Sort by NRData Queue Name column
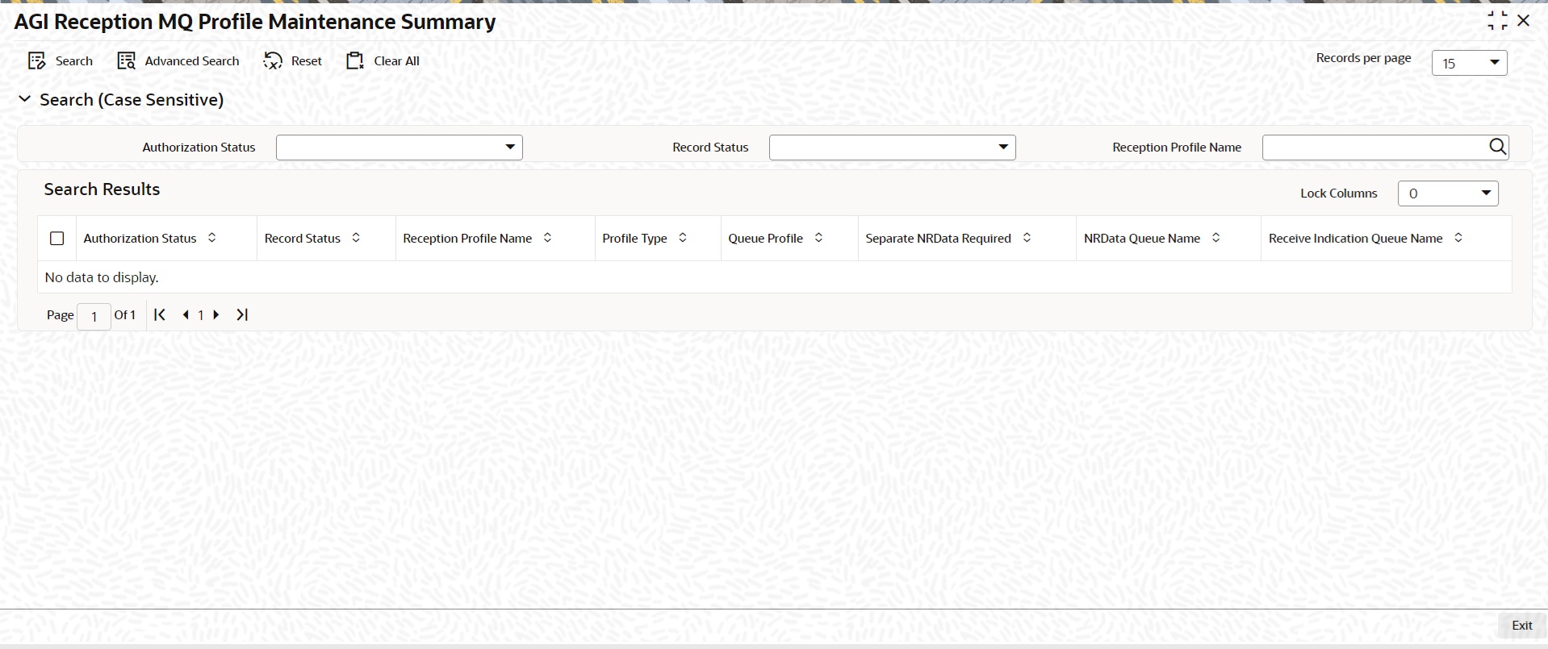The height and width of the screenshot is (649, 1548). pyautogui.click(x=1216, y=238)
